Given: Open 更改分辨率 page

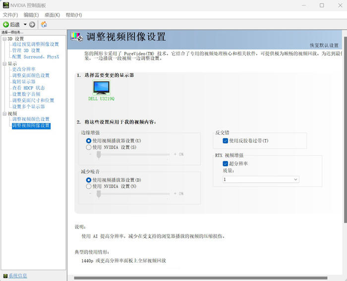Looking at the screenshot, I should click(24, 69).
